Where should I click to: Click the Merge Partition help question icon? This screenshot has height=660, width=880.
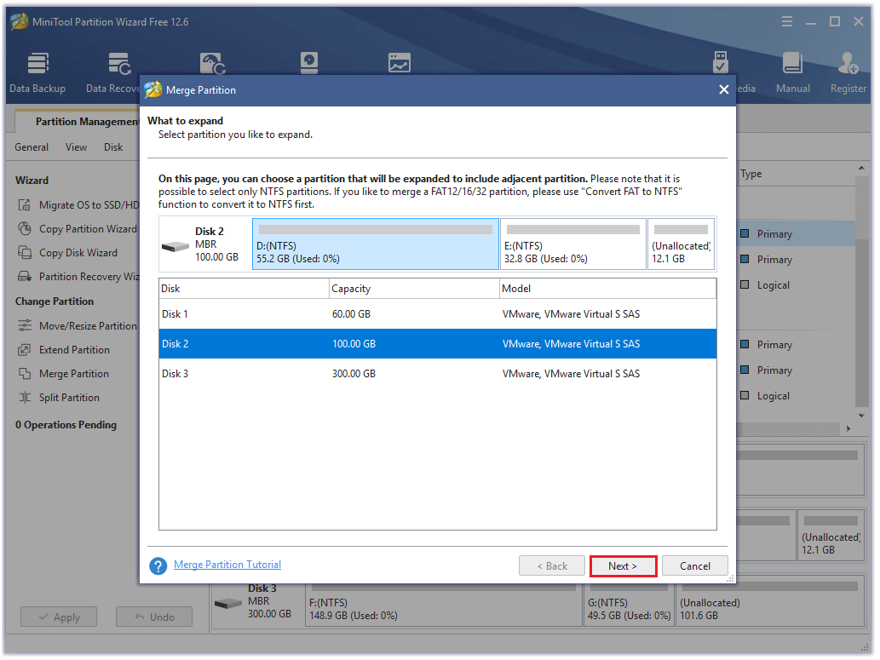pos(158,566)
